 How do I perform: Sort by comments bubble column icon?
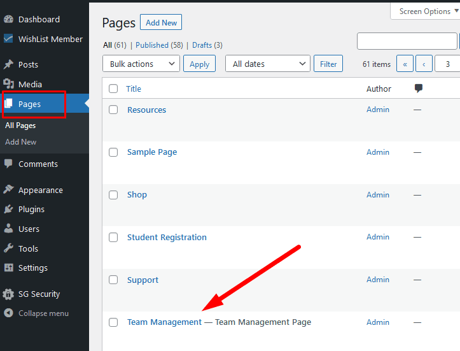[419, 88]
